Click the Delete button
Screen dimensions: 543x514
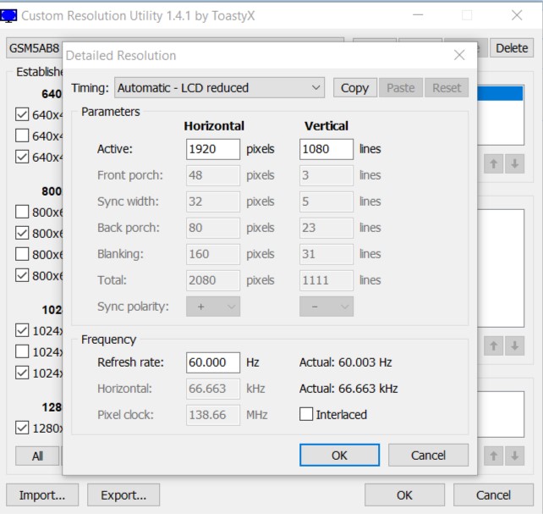click(512, 48)
